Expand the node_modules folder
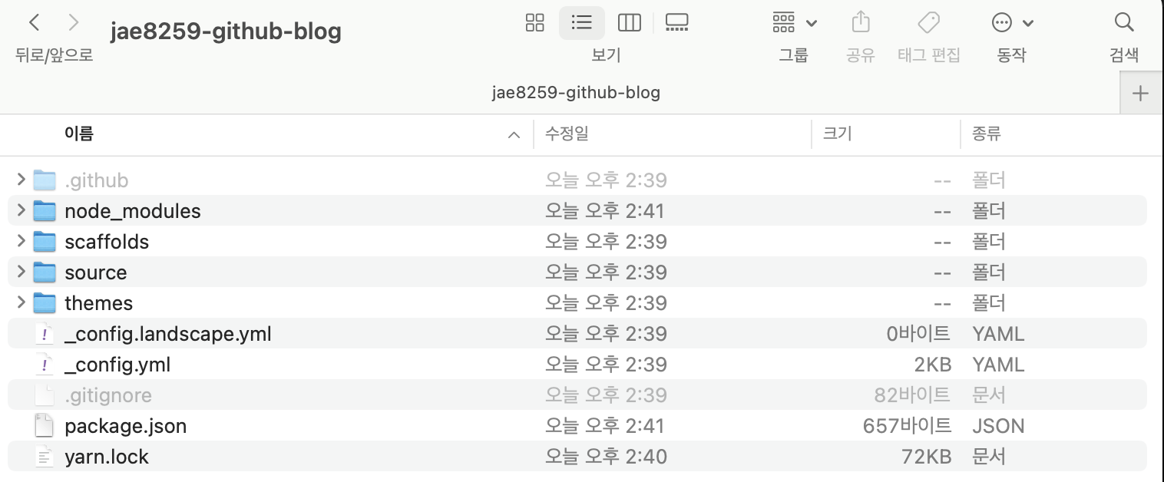 point(21,210)
